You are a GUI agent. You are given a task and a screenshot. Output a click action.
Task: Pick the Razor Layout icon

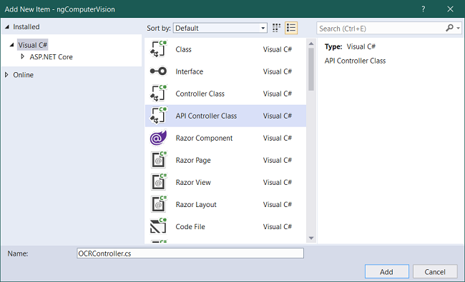coord(158,204)
